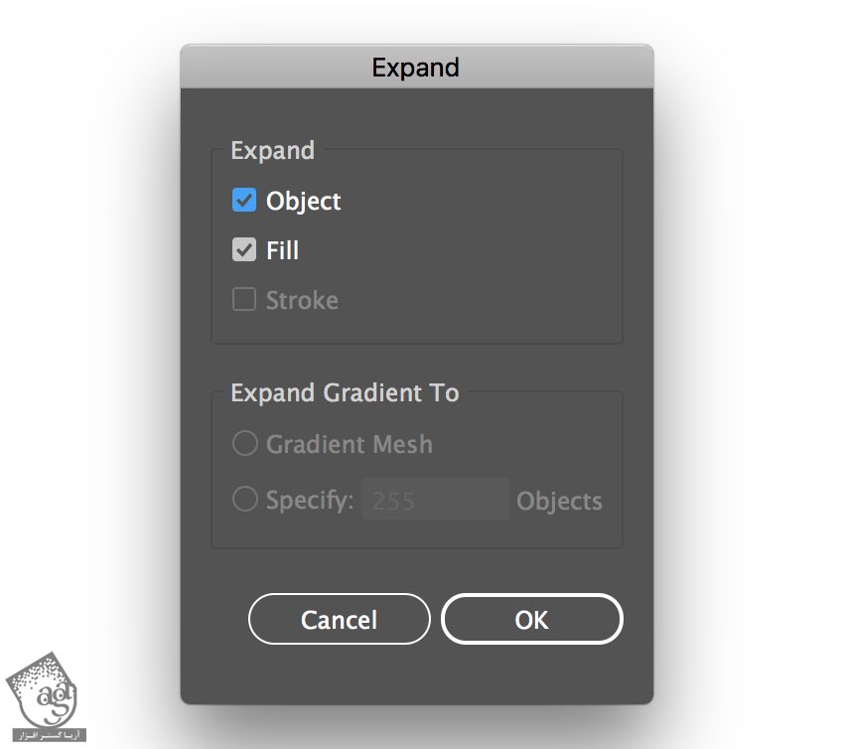This screenshot has height=749, width=844.
Task: Toggle the Object checkbox
Action: (244, 201)
